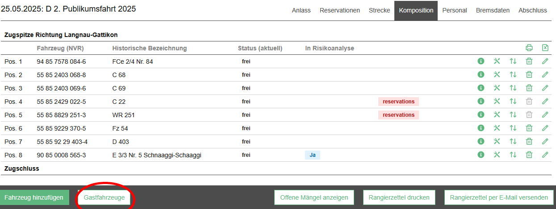Image resolution: width=556 pixels, height=209 pixels.
Task: Delete vehicle at Pos. 6 Fz 54
Action: coord(529,128)
